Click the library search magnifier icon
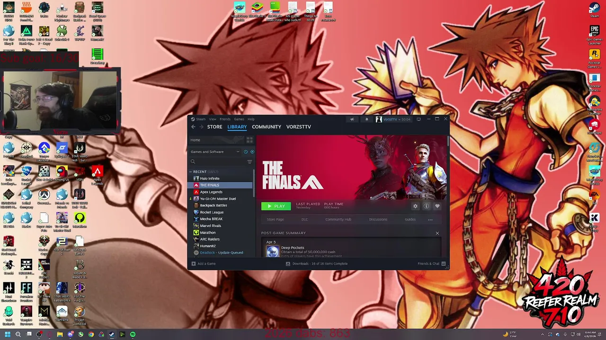The width and height of the screenshot is (606, 340). point(193,161)
